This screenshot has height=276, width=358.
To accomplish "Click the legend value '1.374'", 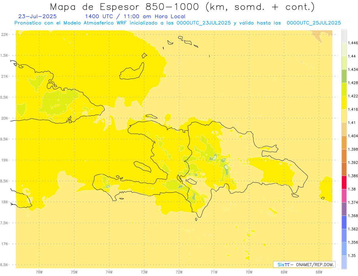I will click(x=354, y=202).
